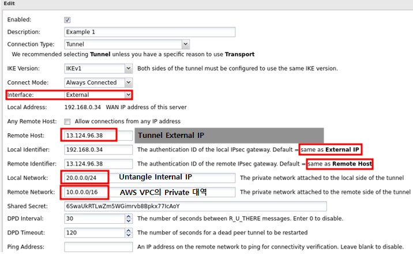Select the Interface label
This screenshot has height=255, width=413.
click(x=21, y=95)
